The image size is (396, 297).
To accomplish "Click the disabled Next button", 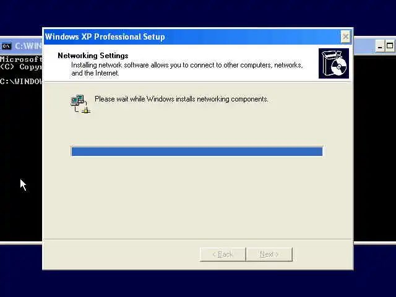I will [269, 254].
